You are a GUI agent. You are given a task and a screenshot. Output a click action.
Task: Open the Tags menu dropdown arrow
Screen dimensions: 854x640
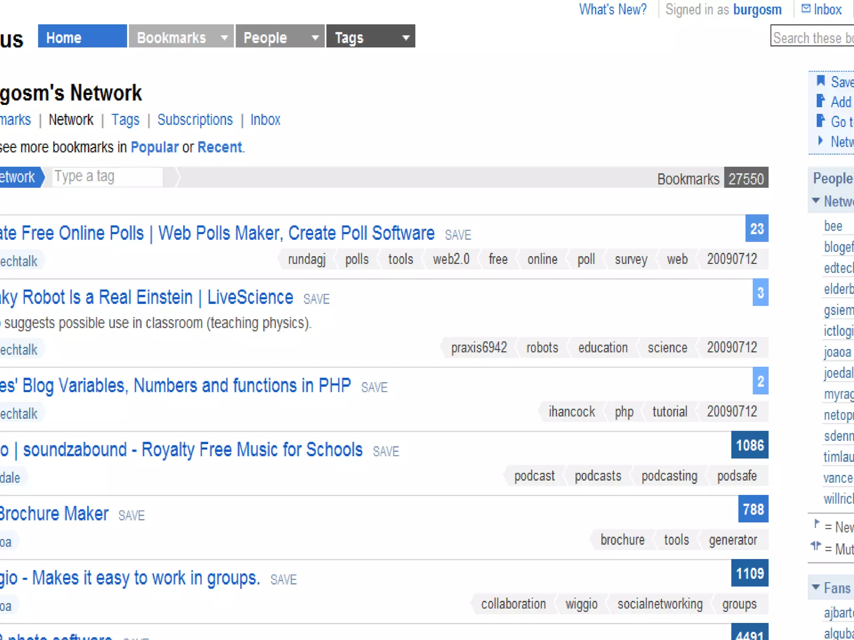[405, 38]
